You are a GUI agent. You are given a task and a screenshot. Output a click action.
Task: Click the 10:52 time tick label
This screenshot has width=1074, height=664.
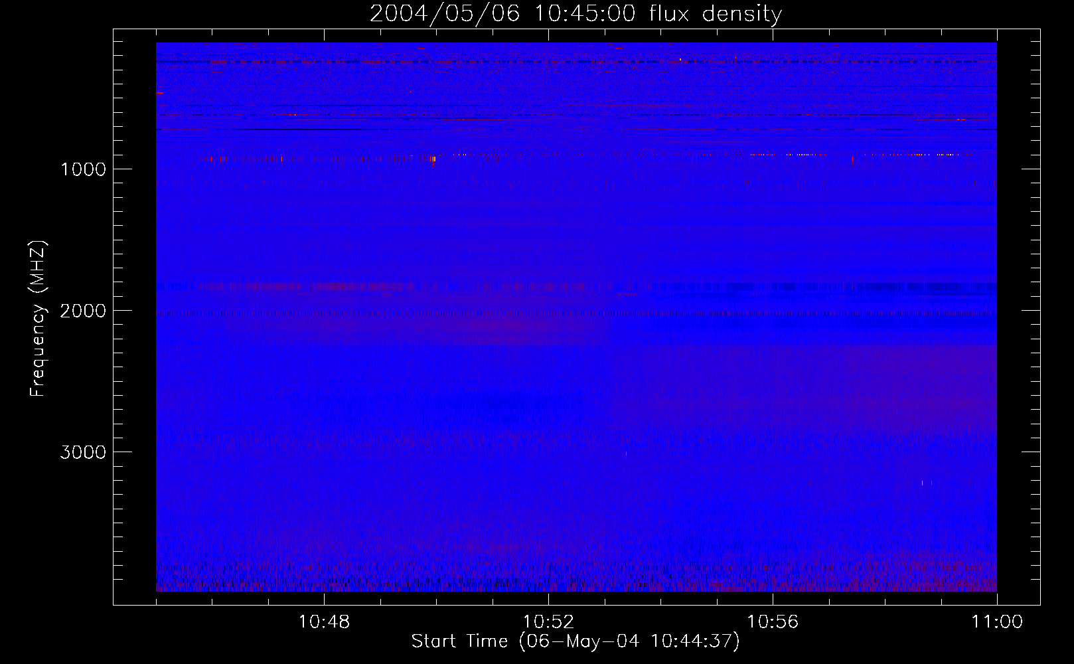click(548, 622)
